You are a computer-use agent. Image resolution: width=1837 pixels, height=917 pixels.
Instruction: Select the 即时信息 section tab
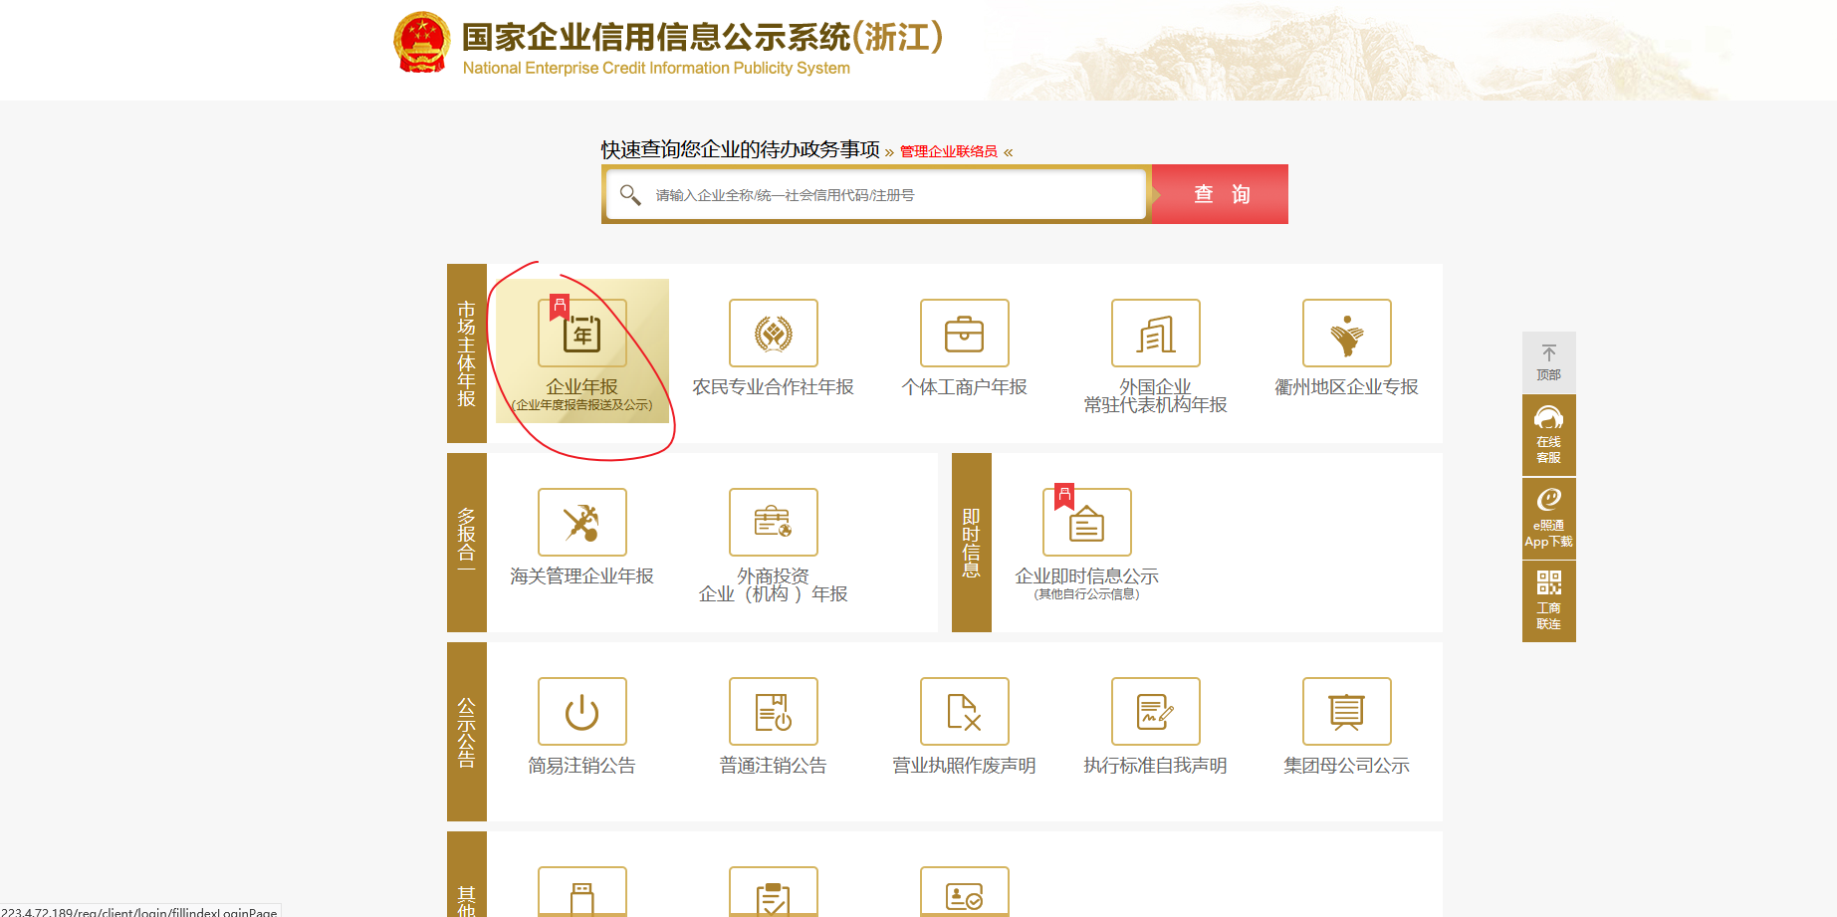point(972,543)
